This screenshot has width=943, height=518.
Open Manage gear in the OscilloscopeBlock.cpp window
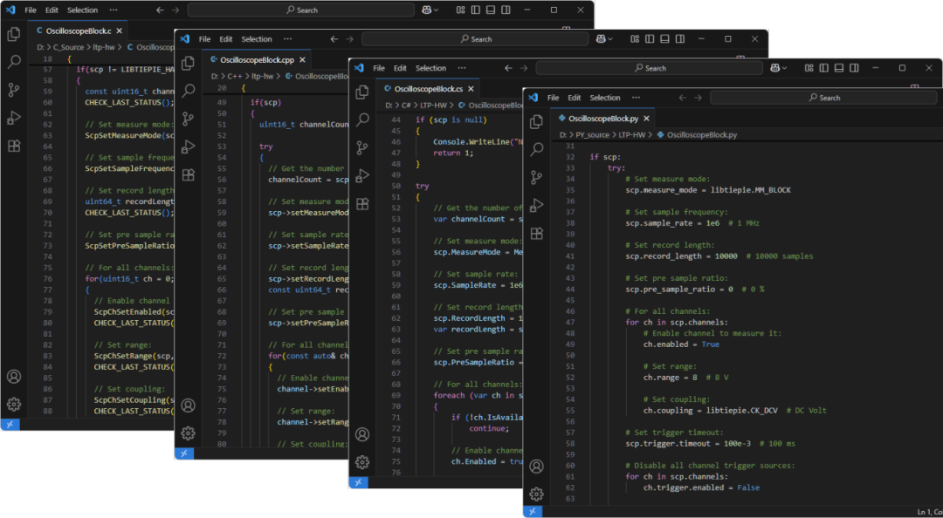[188, 433]
